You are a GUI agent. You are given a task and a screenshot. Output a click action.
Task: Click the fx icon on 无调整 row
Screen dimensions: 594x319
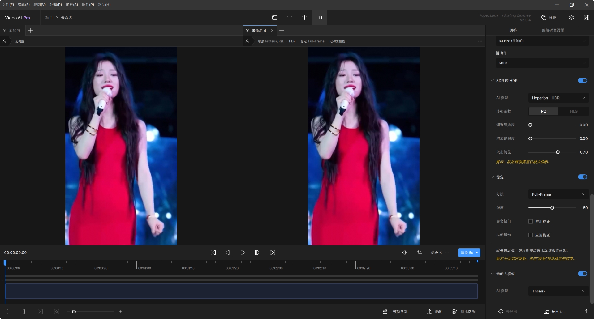[x=4, y=41]
